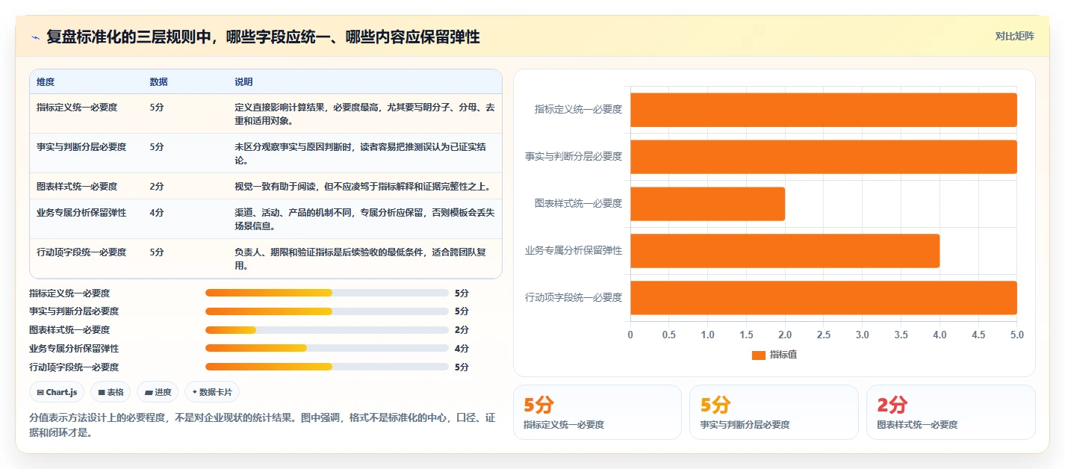1065x469 pixels.
Task: Click the 维度 column header
Action: 46,81
